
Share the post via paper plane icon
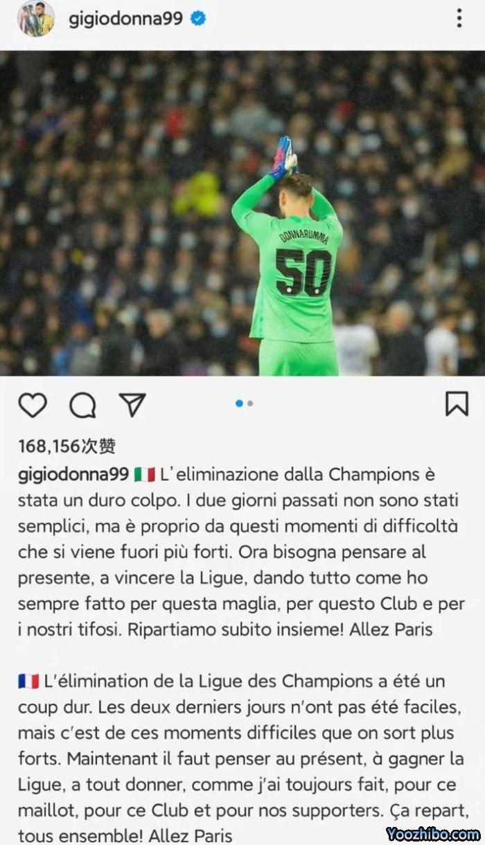(132, 404)
